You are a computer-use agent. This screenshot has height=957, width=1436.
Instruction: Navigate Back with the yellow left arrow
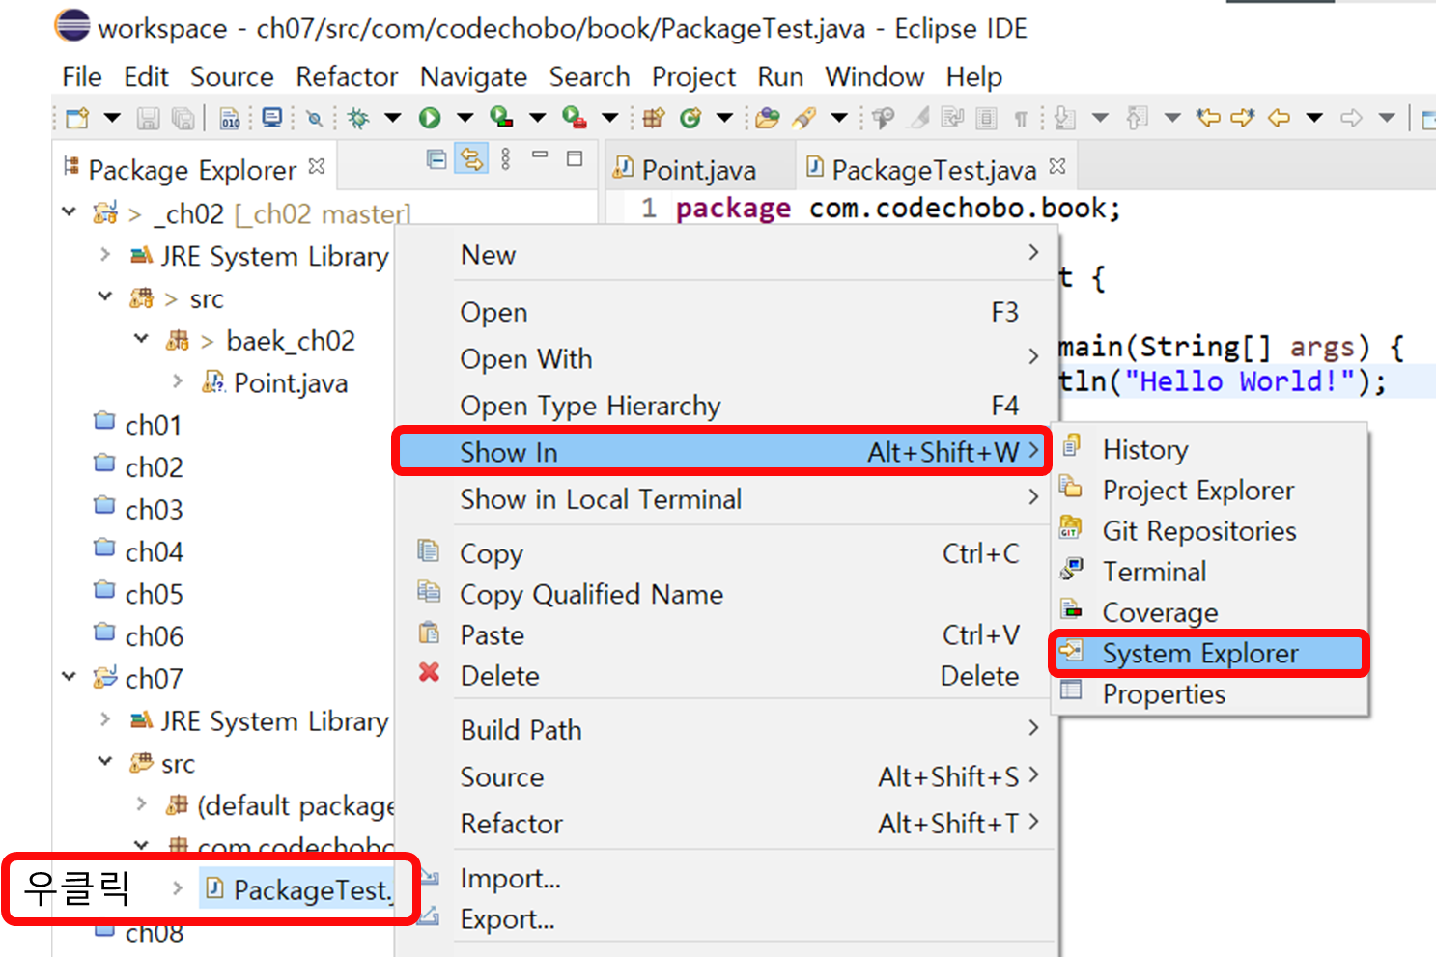click(1279, 118)
